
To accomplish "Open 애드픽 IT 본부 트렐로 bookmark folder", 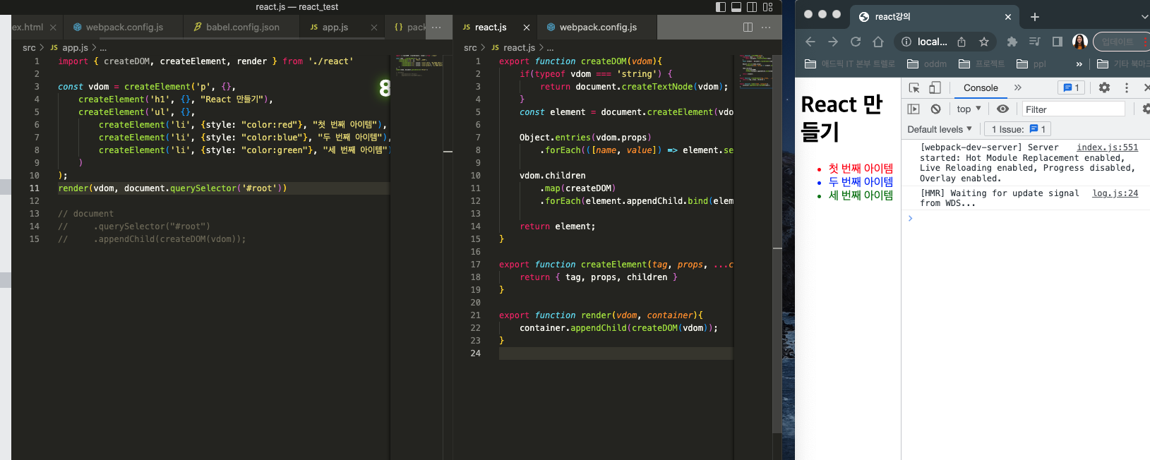I will click(x=850, y=63).
